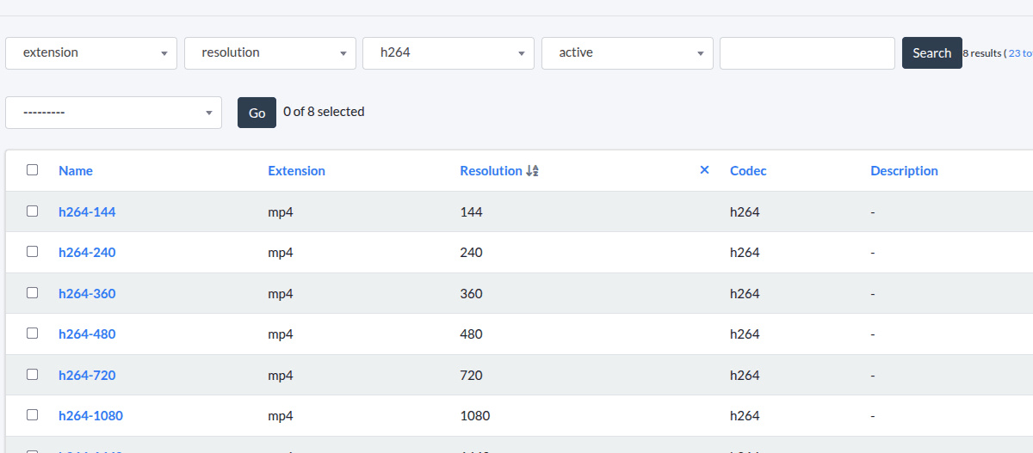The height and width of the screenshot is (453, 1033).
Task: Open the h264-720 profile link
Action: 87,375
